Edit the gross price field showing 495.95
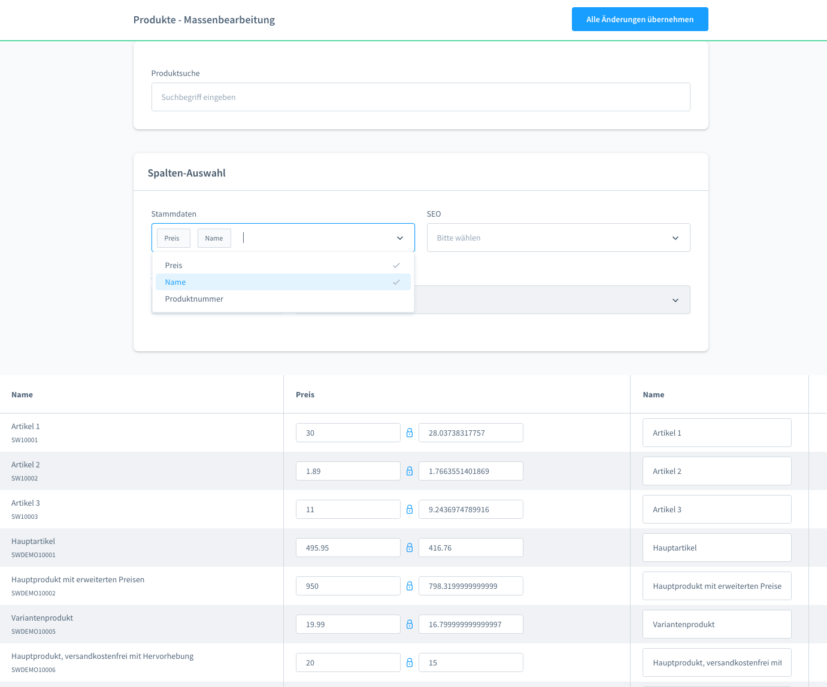The height and width of the screenshot is (687, 827). tap(347, 548)
